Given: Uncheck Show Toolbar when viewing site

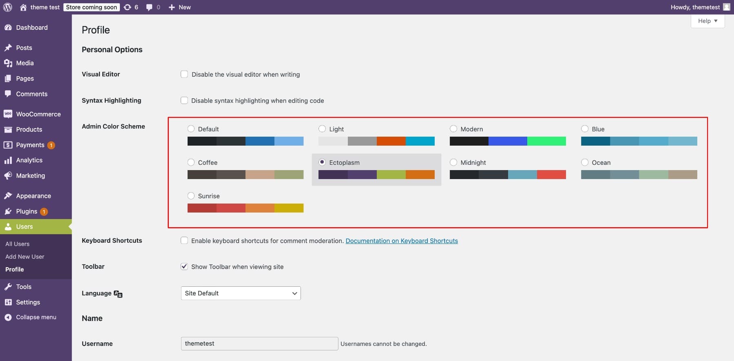Looking at the screenshot, I should pyautogui.click(x=184, y=266).
